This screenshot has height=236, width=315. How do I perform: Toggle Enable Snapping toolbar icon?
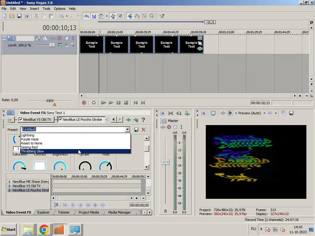coord(87,16)
